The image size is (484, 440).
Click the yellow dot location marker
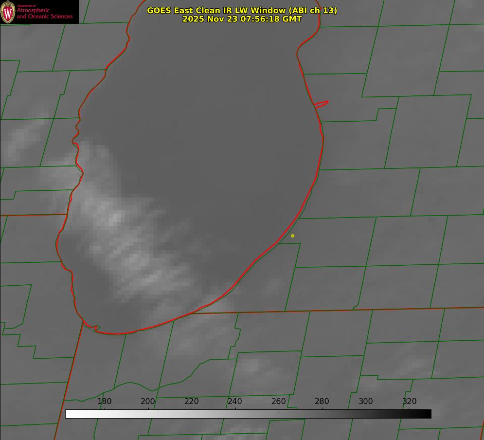tap(292, 236)
